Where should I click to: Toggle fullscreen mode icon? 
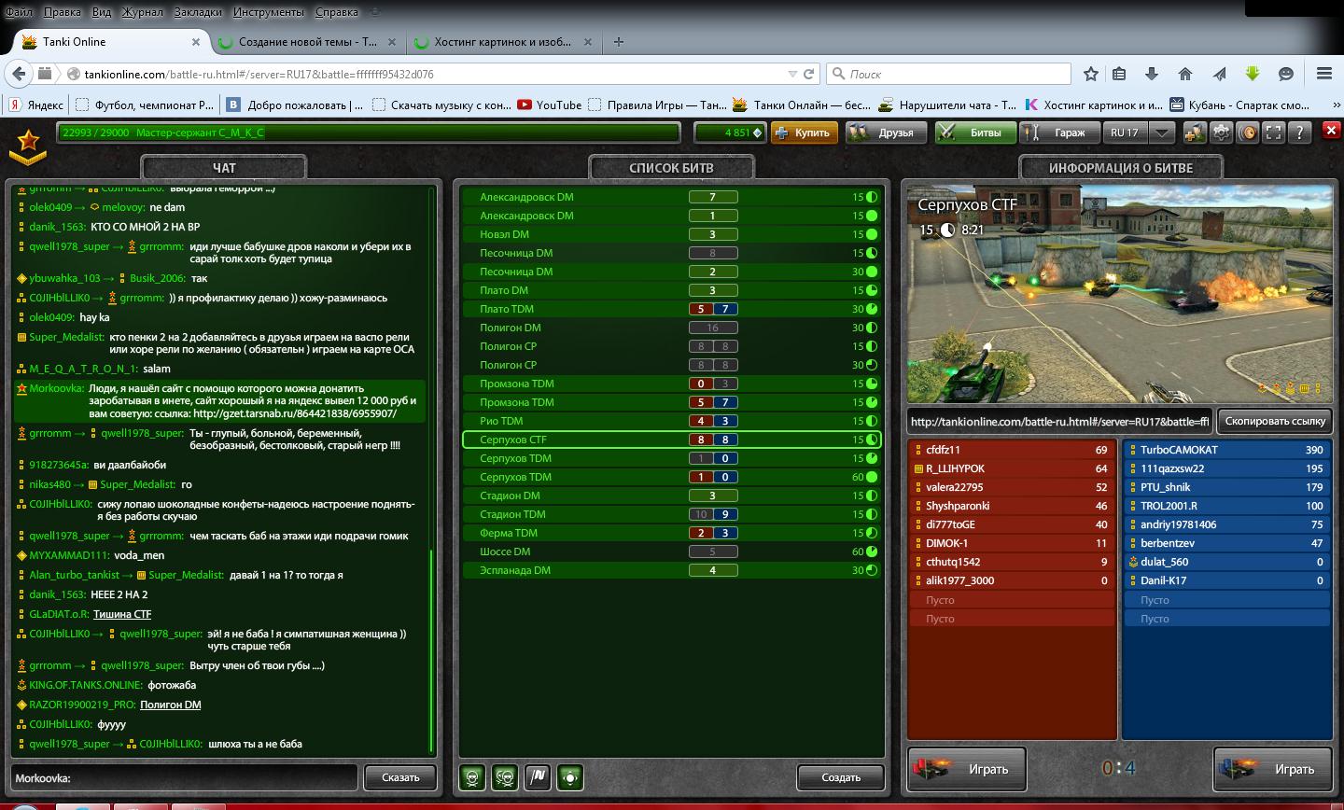[1273, 133]
